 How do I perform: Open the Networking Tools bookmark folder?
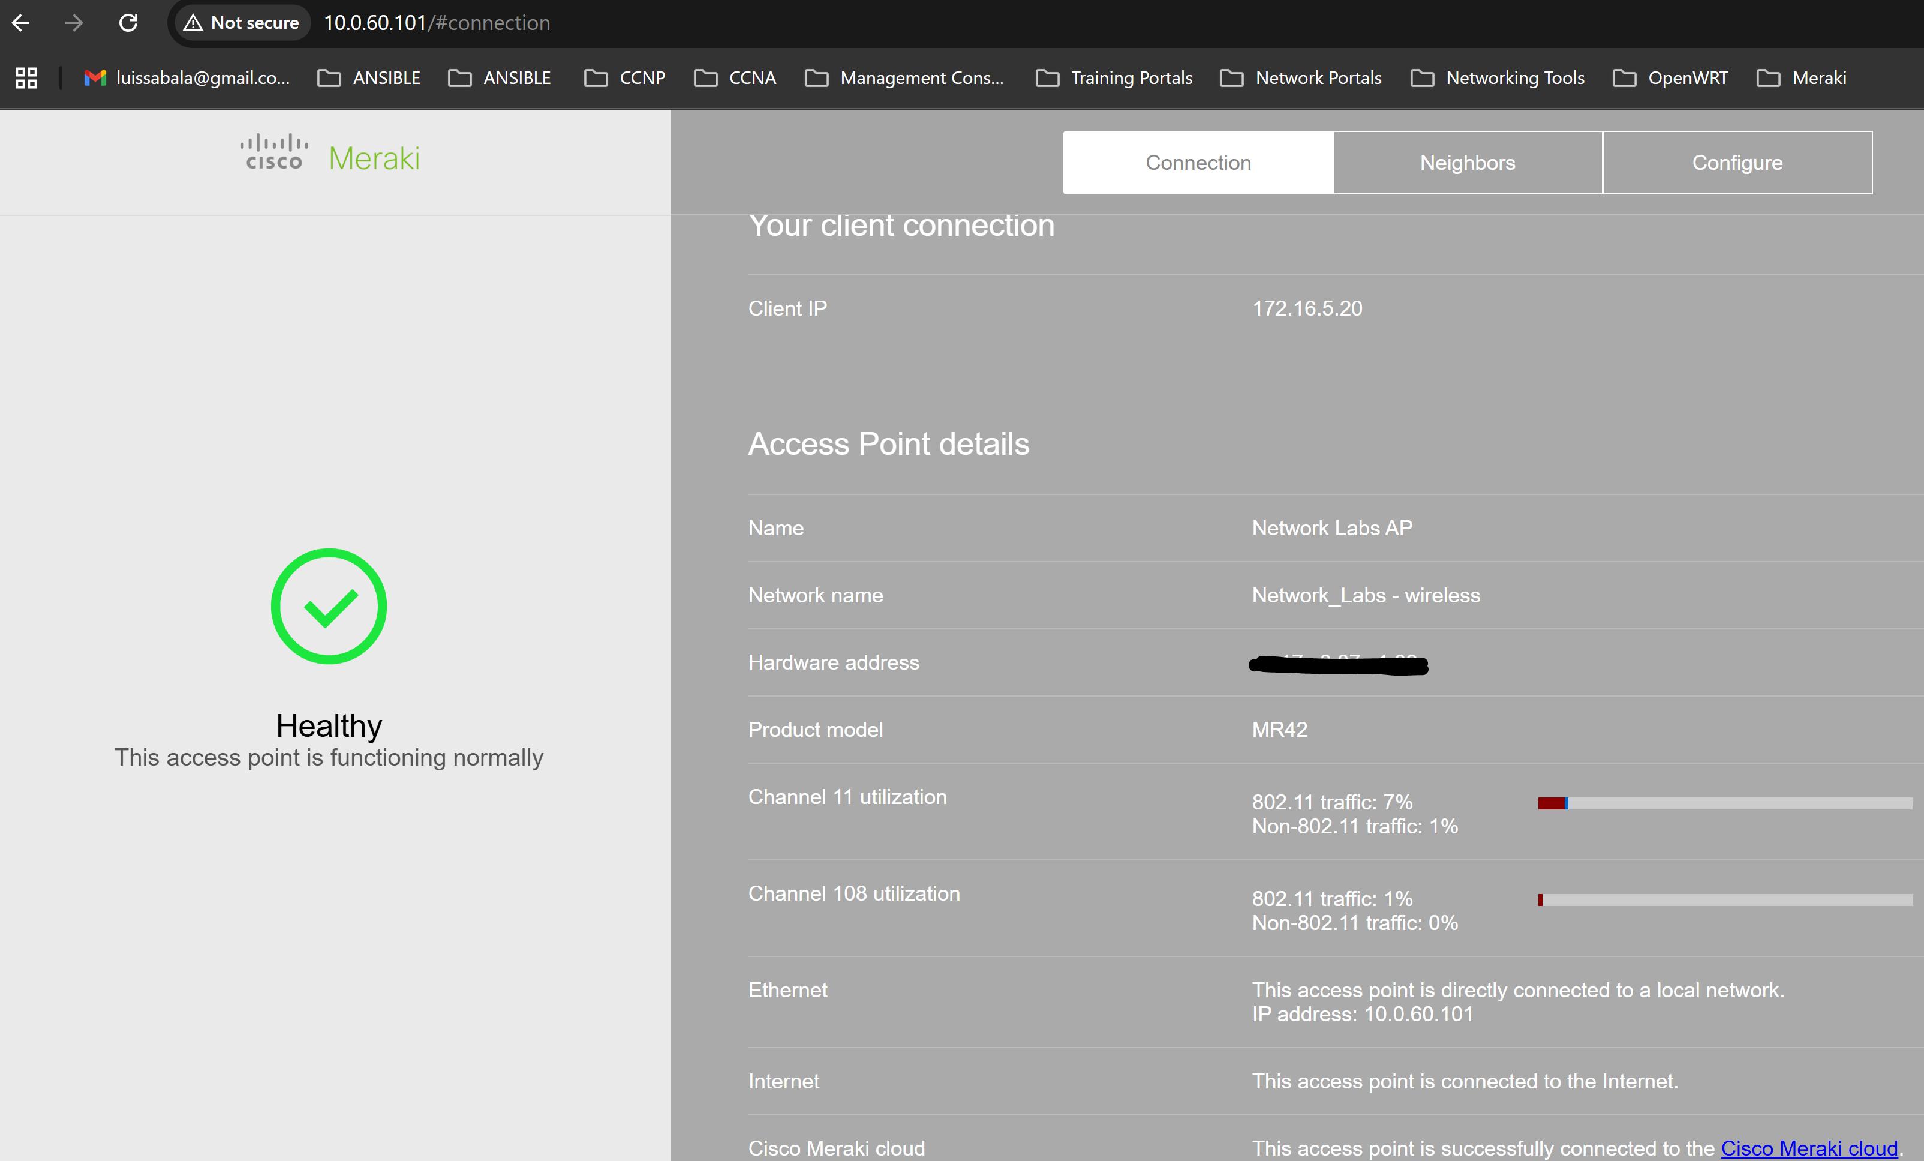pyautogui.click(x=1498, y=77)
